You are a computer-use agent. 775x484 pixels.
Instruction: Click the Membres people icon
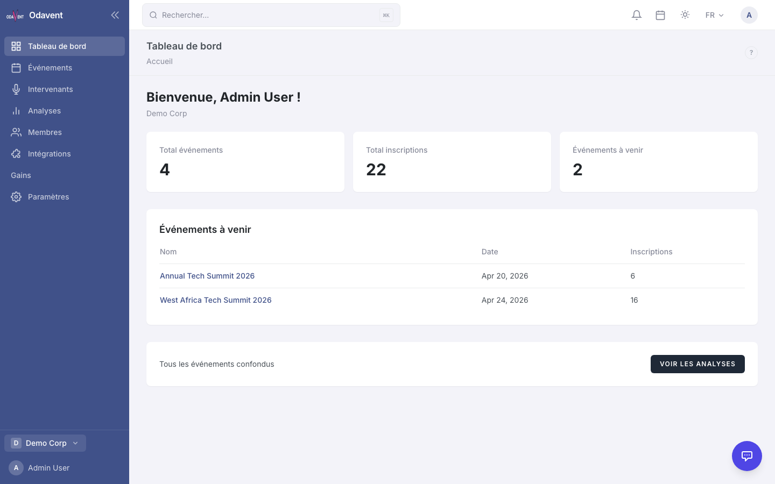tap(16, 132)
